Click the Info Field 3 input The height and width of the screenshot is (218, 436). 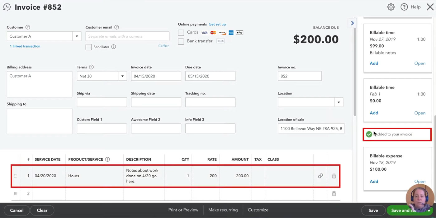tap(210, 128)
